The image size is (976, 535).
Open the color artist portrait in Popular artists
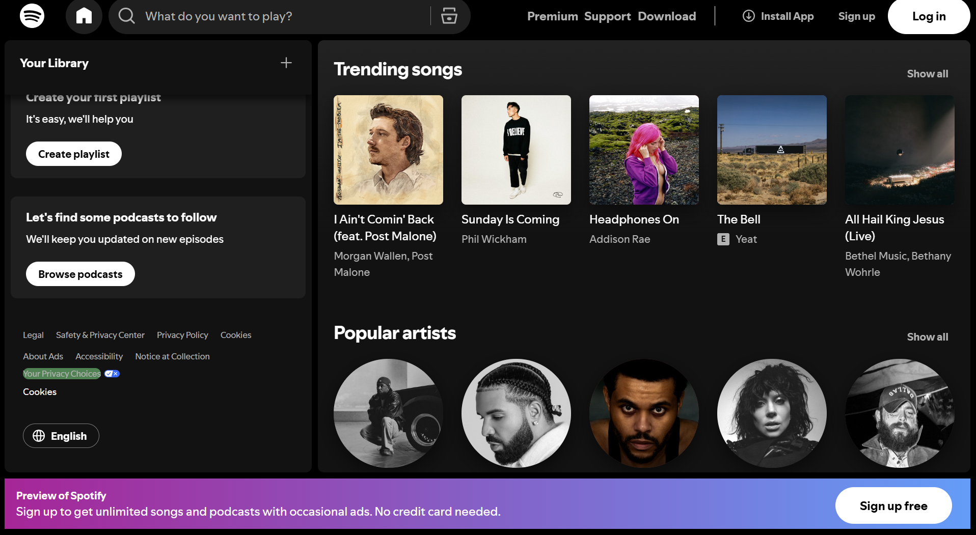(x=644, y=413)
